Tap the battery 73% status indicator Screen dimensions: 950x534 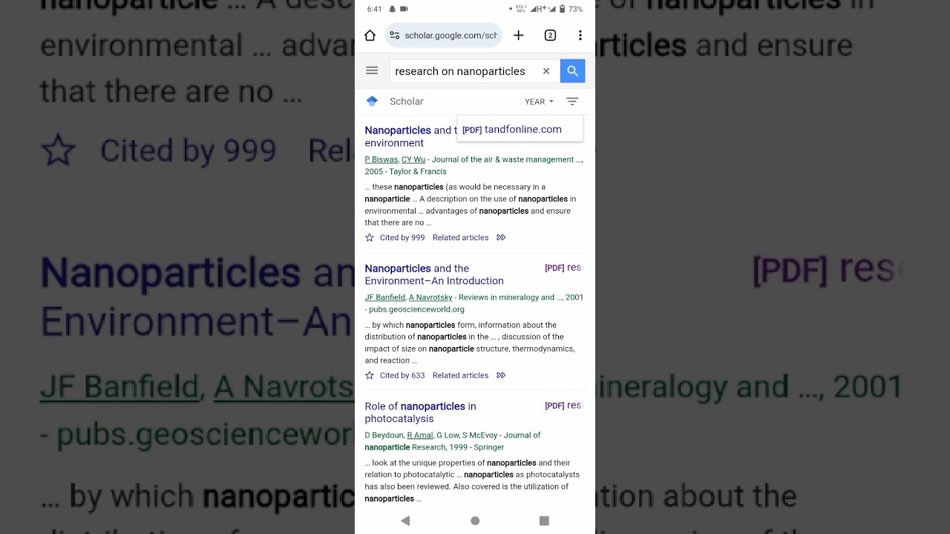tap(571, 9)
